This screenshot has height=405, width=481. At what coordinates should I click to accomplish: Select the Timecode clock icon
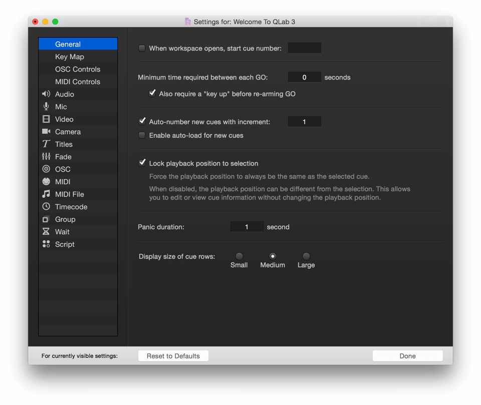(x=46, y=207)
